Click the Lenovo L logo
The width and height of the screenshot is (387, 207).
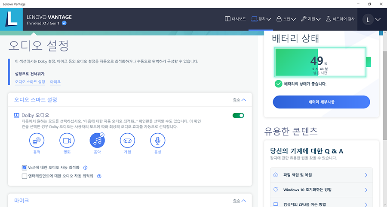pos(11,19)
